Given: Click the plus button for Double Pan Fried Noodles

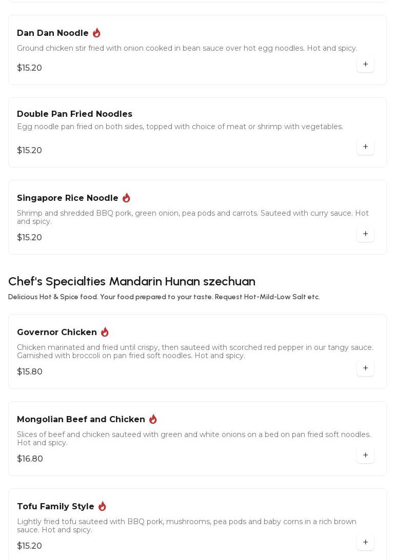Looking at the screenshot, I should coord(365,147).
